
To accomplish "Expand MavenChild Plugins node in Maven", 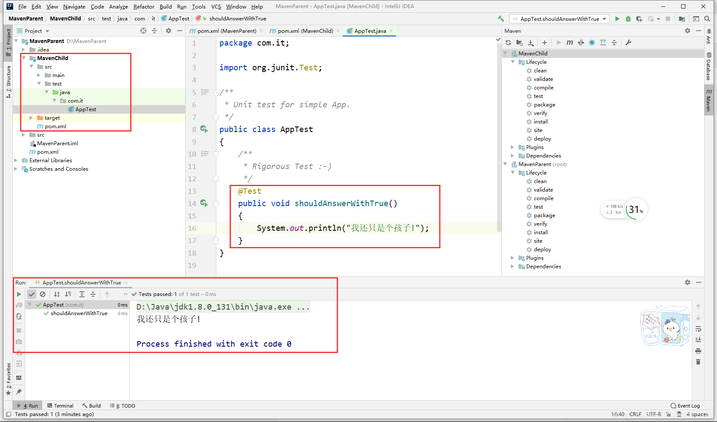I will tap(513, 147).
